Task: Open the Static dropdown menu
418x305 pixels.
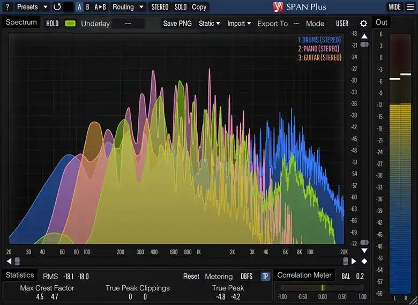Action: (209, 24)
